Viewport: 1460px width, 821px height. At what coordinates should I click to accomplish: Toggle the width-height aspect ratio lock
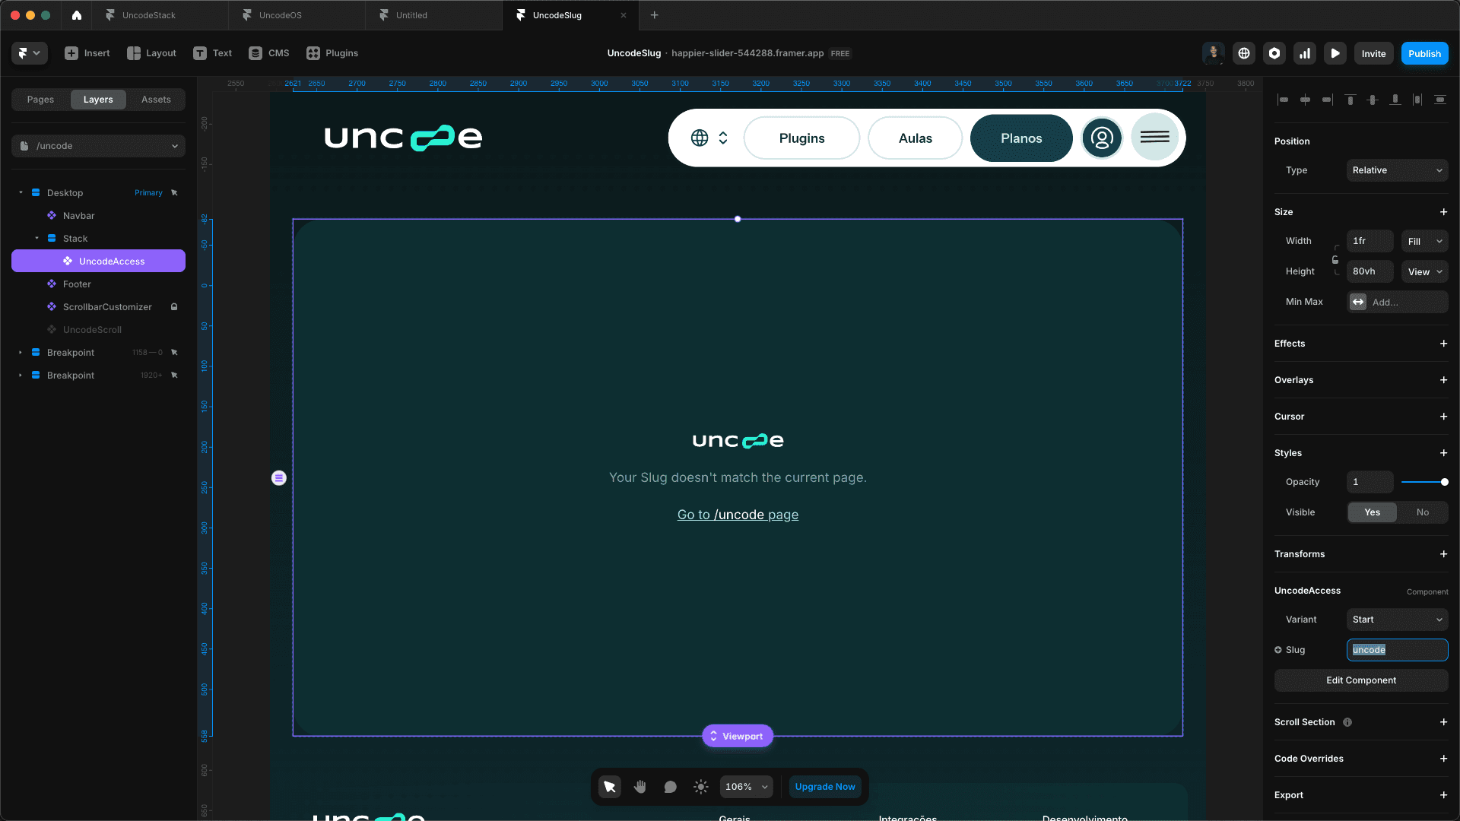tap(1335, 260)
